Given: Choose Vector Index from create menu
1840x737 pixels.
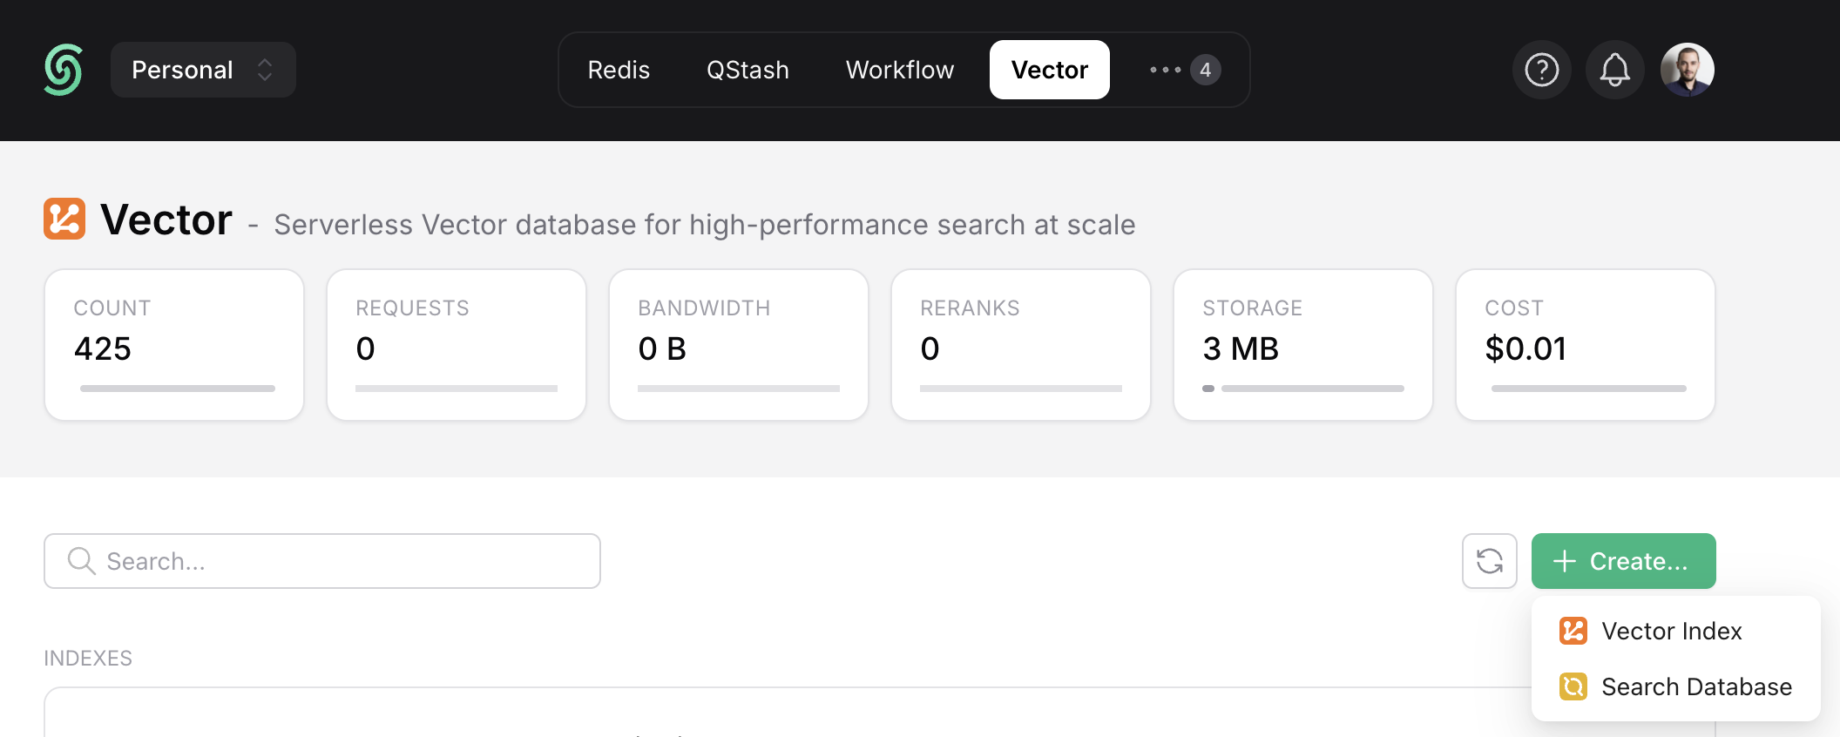Looking at the screenshot, I should tap(1676, 631).
